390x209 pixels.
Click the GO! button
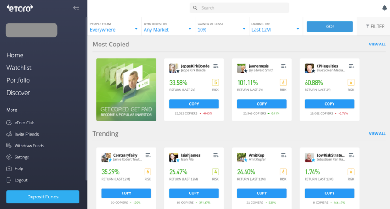pos(330,26)
